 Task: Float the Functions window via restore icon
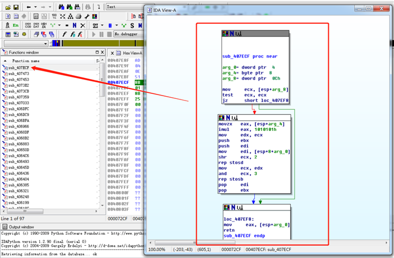click(x=97, y=52)
